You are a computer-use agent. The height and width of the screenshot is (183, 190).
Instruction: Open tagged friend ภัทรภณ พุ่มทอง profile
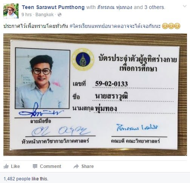pos(115,7)
